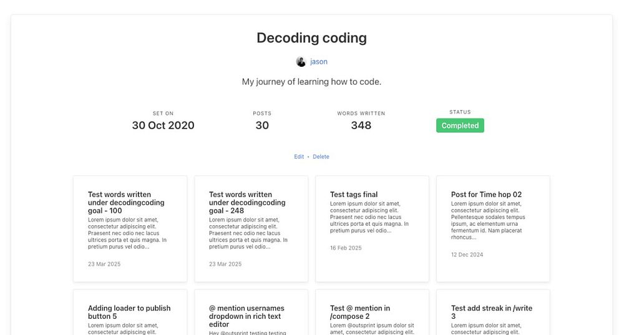Click the Set On date 30 Oct 2020
The width and height of the screenshot is (624, 335).
point(163,125)
